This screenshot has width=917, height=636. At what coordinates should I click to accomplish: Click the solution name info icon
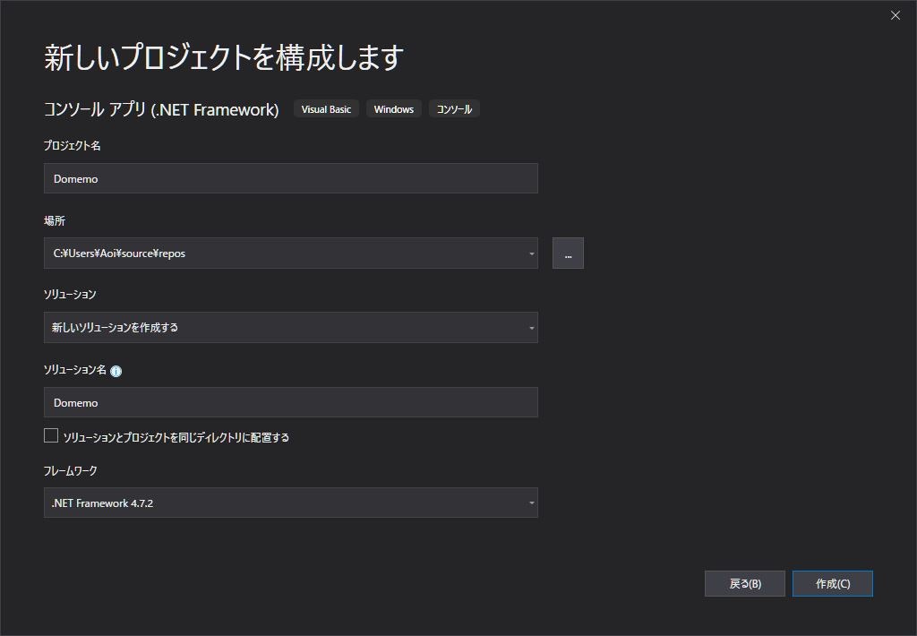(x=116, y=371)
